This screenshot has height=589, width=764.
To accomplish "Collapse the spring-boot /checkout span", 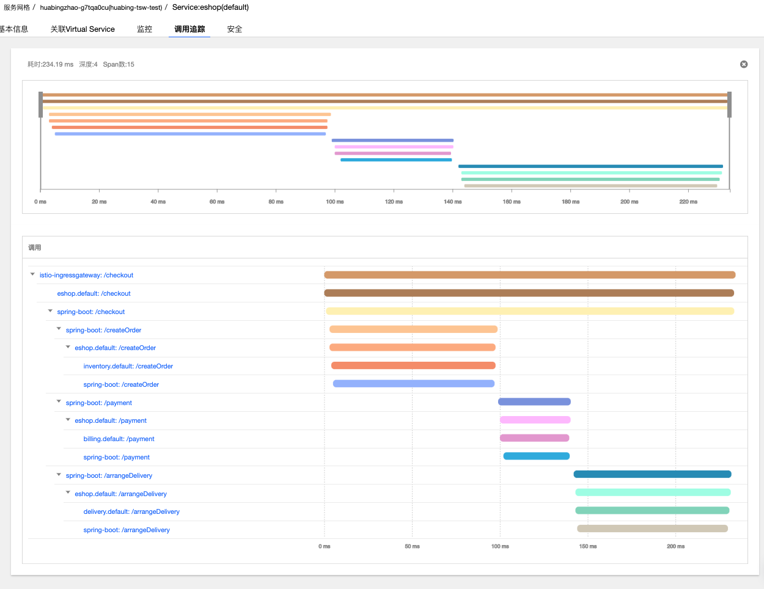I will (50, 312).
